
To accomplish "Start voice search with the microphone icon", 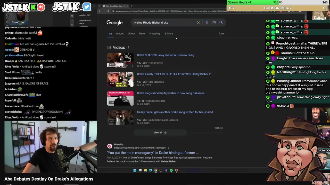I will click(x=207, y=23).
